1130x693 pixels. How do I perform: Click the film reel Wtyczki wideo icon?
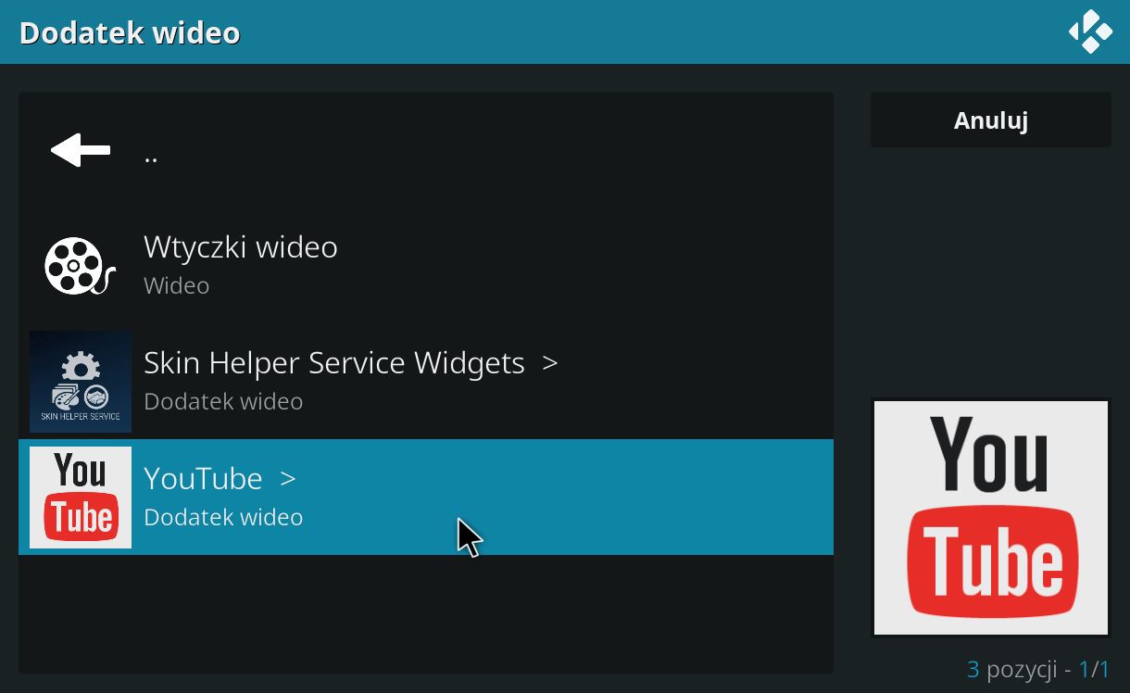pyautogui.click(x=80, y=266)
